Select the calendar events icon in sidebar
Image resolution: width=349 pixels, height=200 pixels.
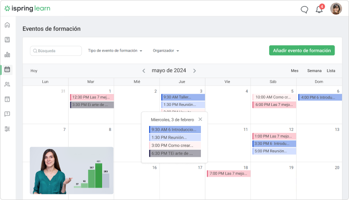pyautogui.click(x=7, y=70)
